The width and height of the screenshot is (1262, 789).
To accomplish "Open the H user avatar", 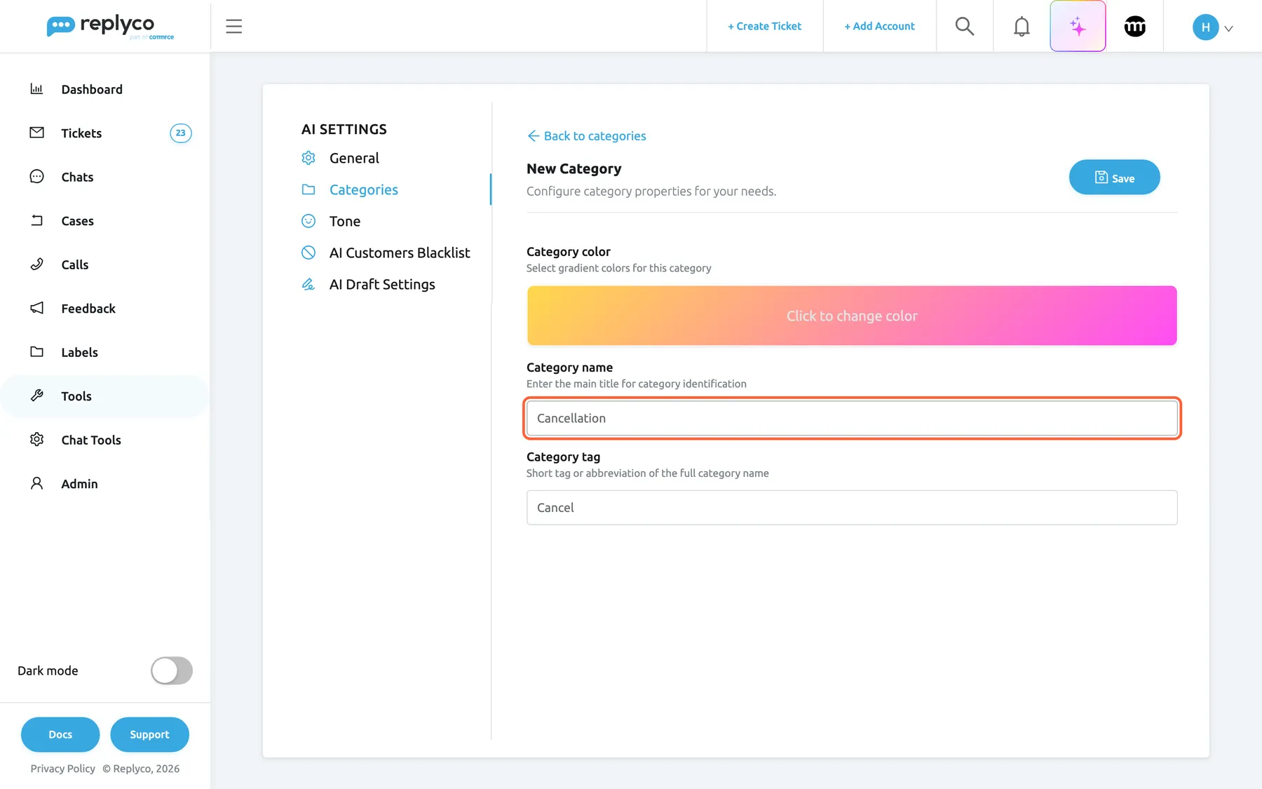I will point(1205,27).
